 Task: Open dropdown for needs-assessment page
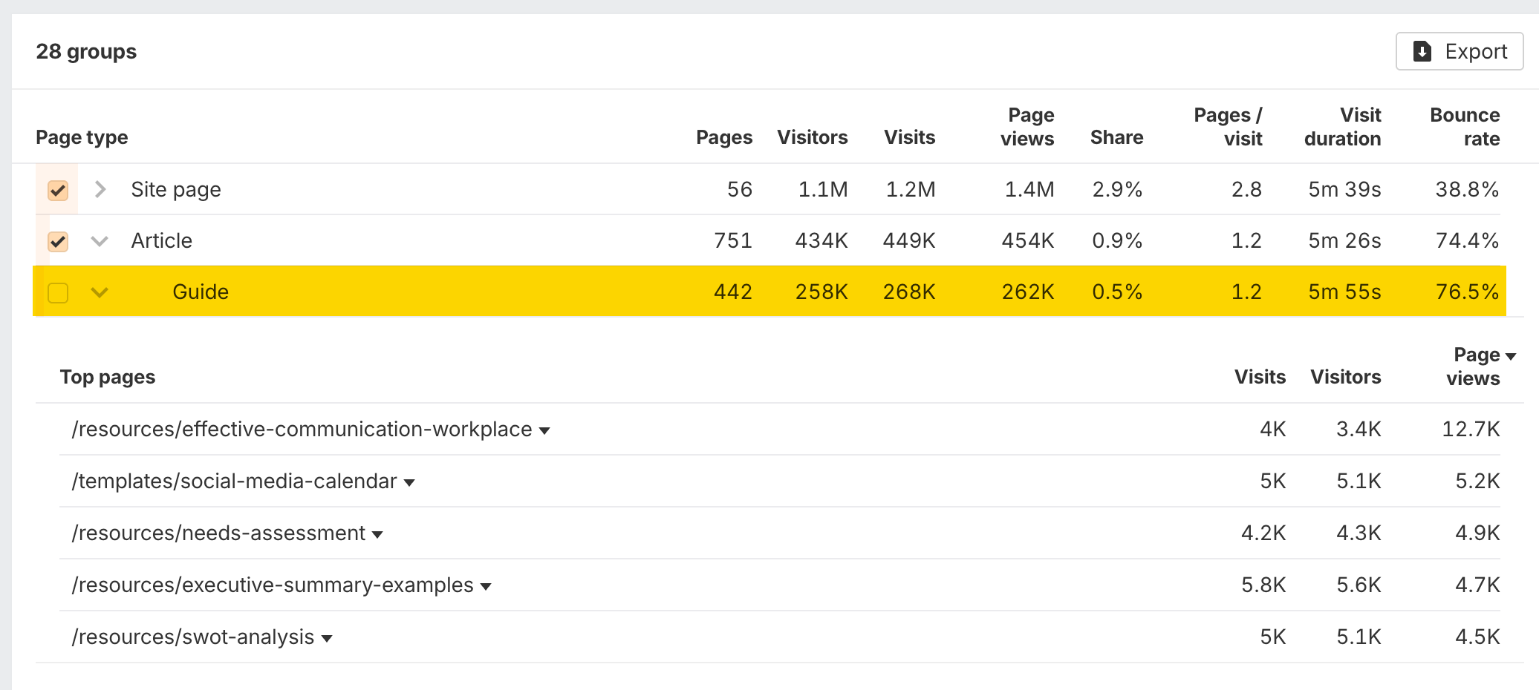point(377,534)
